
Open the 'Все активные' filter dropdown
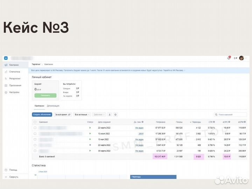82,114
